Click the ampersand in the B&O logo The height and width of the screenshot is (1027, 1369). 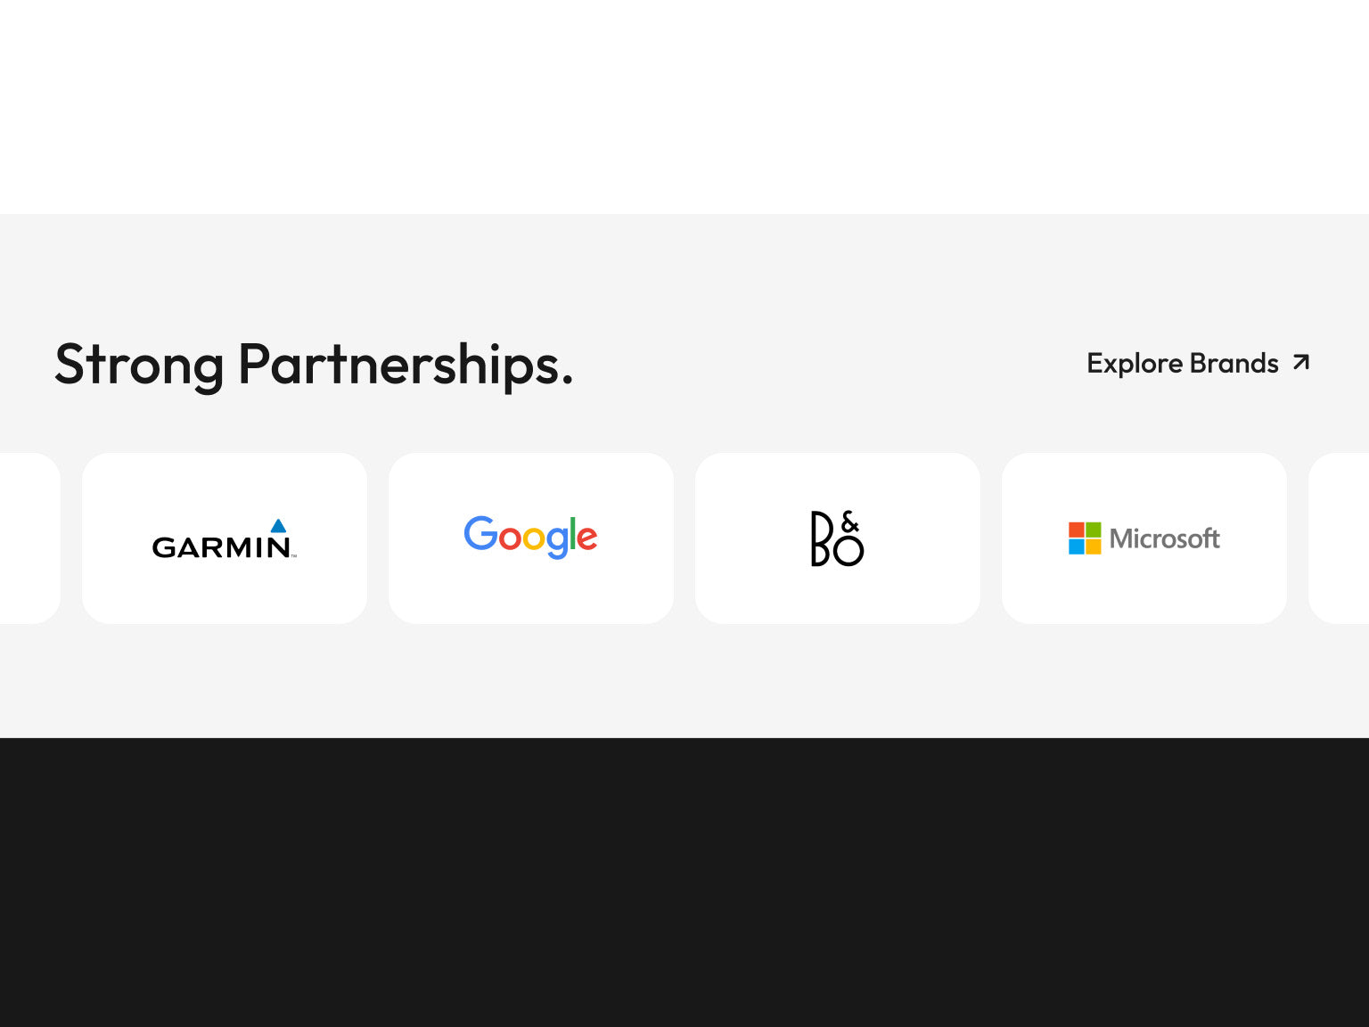coord(850,522)
